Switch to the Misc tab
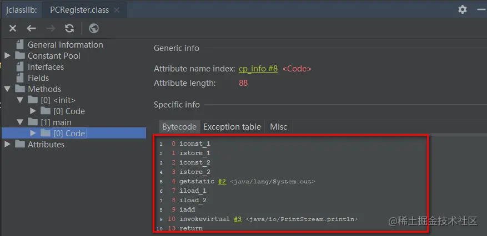 [278, 127]
